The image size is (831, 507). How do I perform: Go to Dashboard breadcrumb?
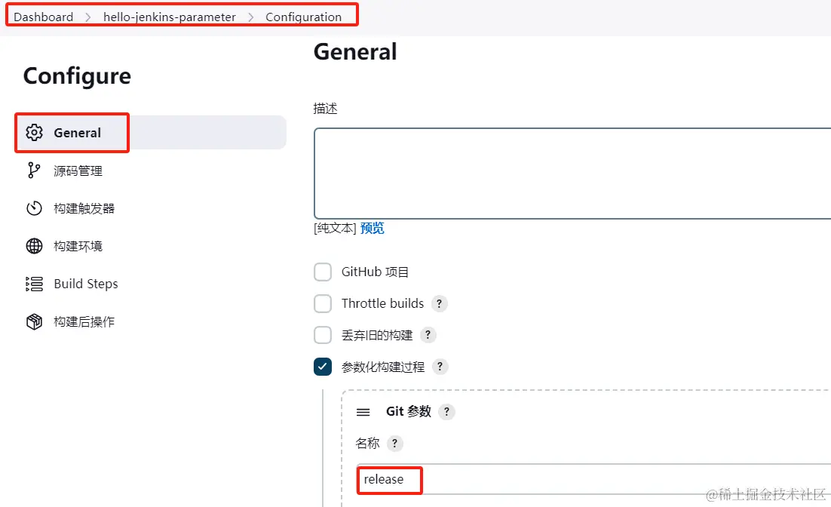(x=44, y=17)
